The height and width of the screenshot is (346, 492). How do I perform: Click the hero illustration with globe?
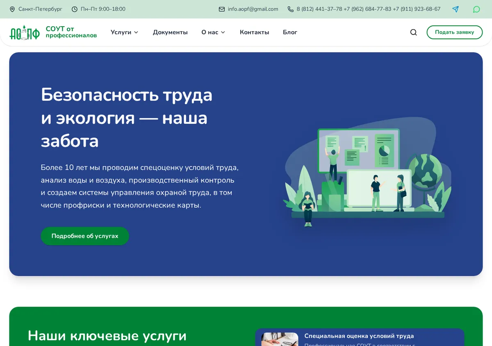click(367, 172)
